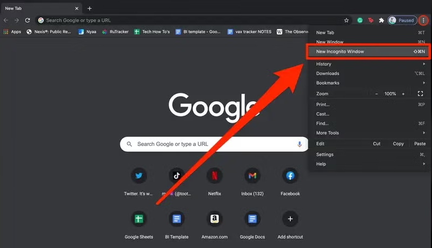The image size is (432, 248).
Task: Start voice search with the microphone icon
Action: point(300,144)
